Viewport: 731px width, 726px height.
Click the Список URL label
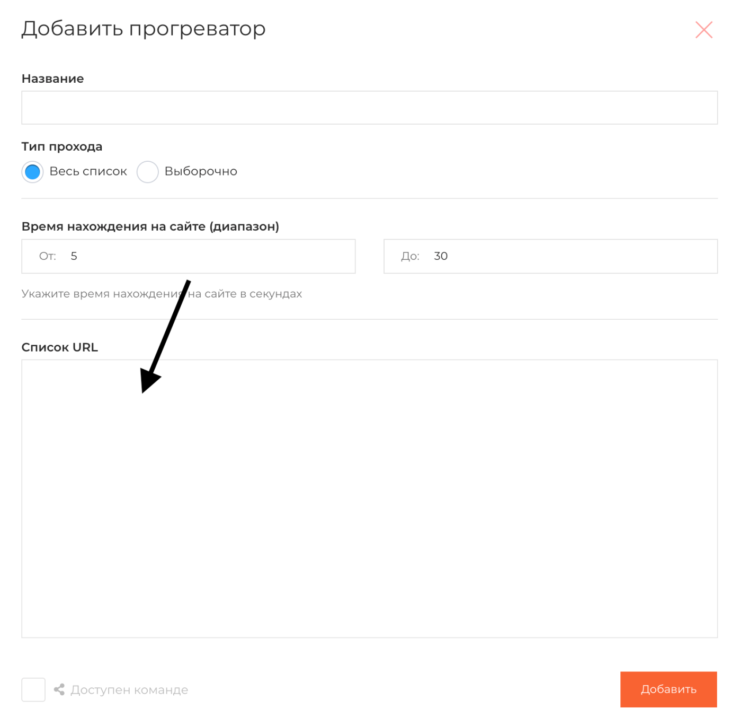pos(59,347)
